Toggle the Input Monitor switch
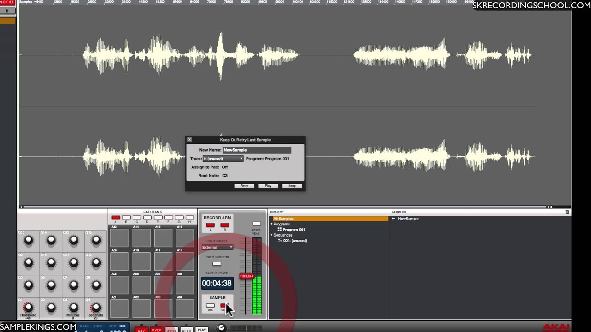The height and width of the screenshot is (332, 591). point(217,264)
